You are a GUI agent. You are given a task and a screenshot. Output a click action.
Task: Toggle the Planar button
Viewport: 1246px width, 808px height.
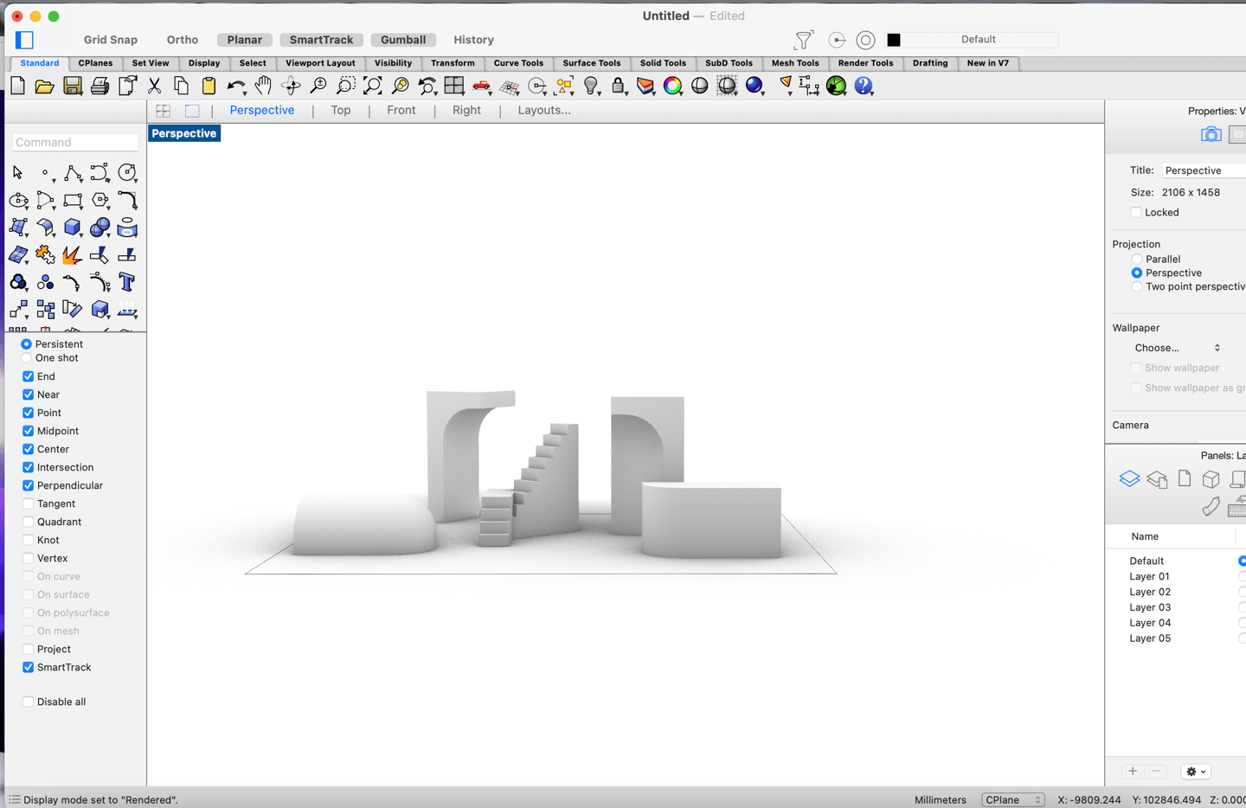pos(245,40)
